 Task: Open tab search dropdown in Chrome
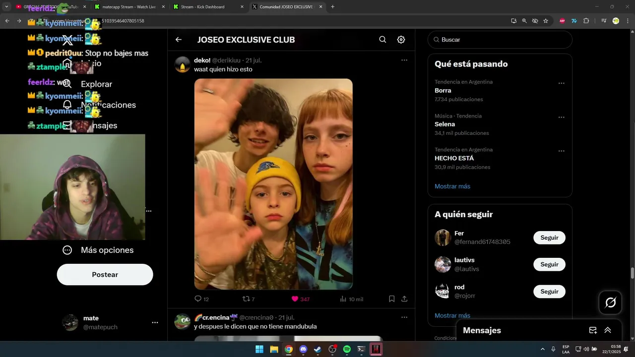click(x=6, y=7)
